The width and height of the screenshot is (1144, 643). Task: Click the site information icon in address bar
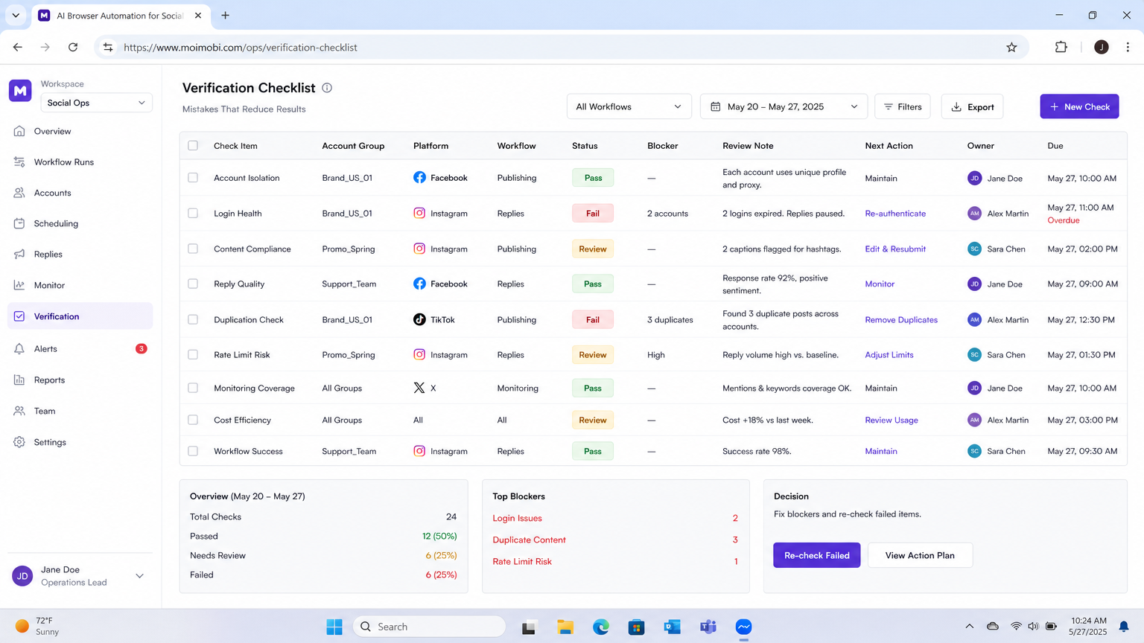(x=108, y=47)
